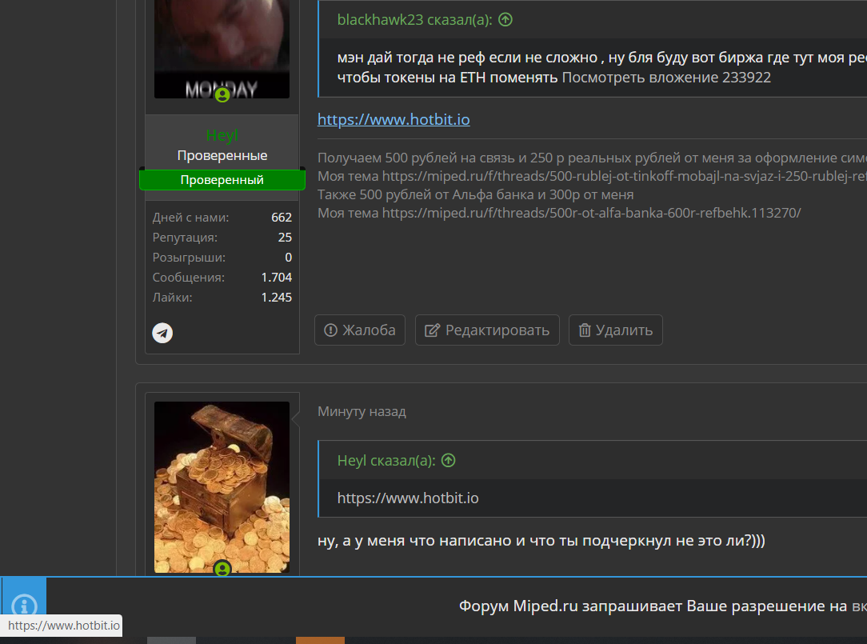Click the Редактировать edit button
Screen dimensions: 867x644
point(487,330)
